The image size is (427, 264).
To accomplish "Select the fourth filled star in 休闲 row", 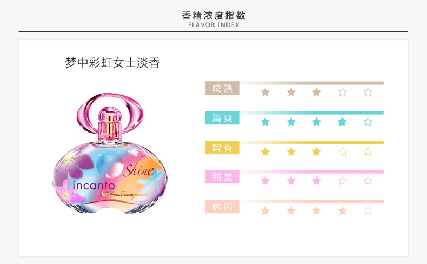I will pyautogui.click(x=343, y=210).
